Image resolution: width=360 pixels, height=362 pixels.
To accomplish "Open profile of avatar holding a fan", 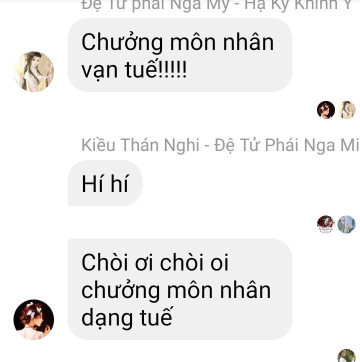I will (34, 71).
